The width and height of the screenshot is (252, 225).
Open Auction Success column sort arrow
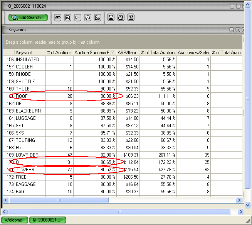coord(113,53)
